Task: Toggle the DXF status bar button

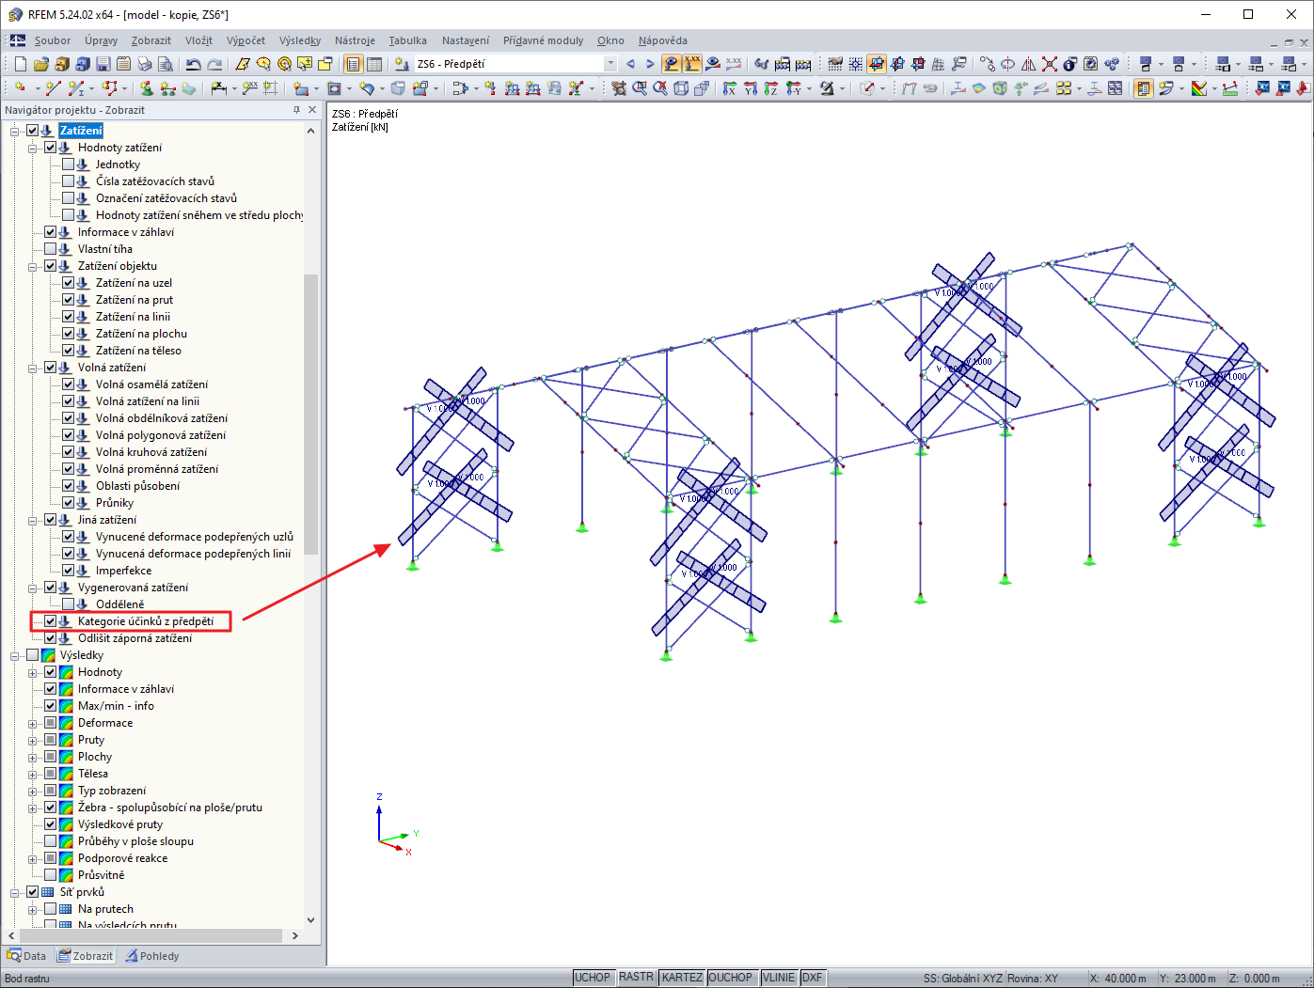Action: click(x=813, y=978)
